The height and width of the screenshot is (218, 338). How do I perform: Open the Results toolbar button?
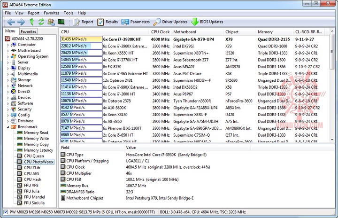tap(108, 22)
